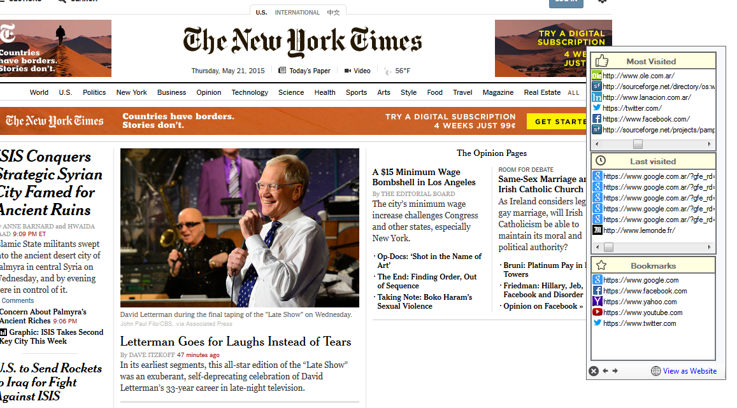
Task: Open the Video link
Action: tap(357, 71)
